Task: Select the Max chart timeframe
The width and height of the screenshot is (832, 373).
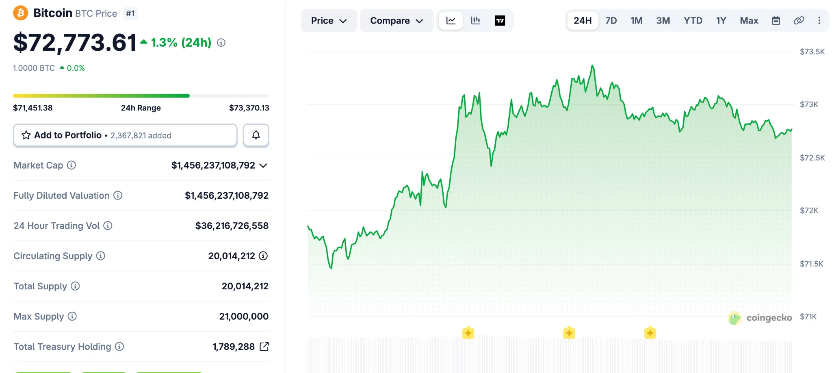Action: click(x=749, y=20)
